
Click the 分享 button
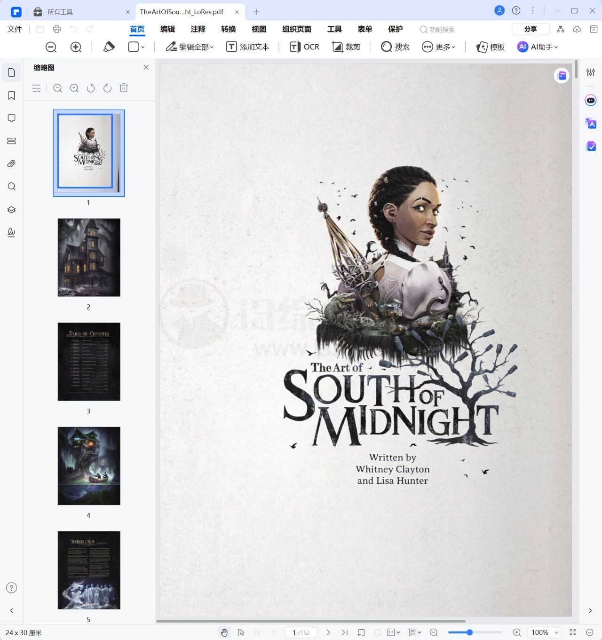[531, 29]
